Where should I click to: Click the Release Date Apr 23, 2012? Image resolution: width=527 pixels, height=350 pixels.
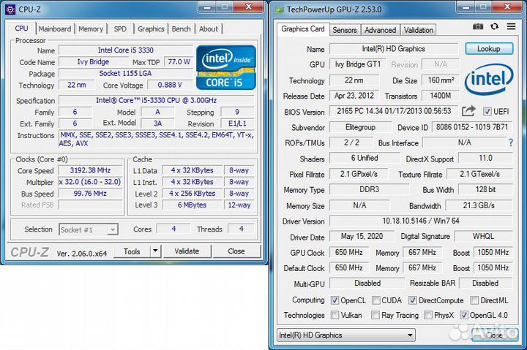click(354, 96)
